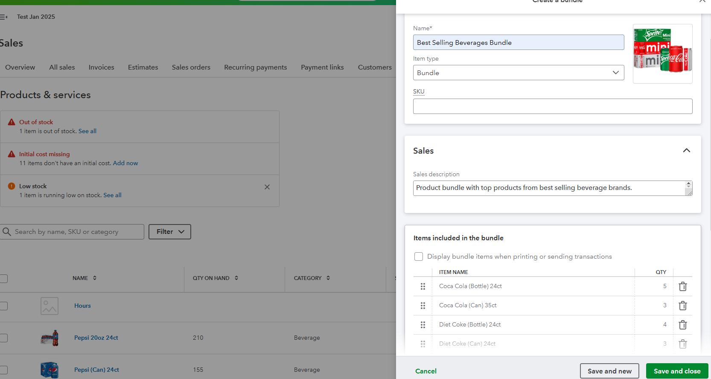
Task: Click the search magnifier icon
Action: 7,232
